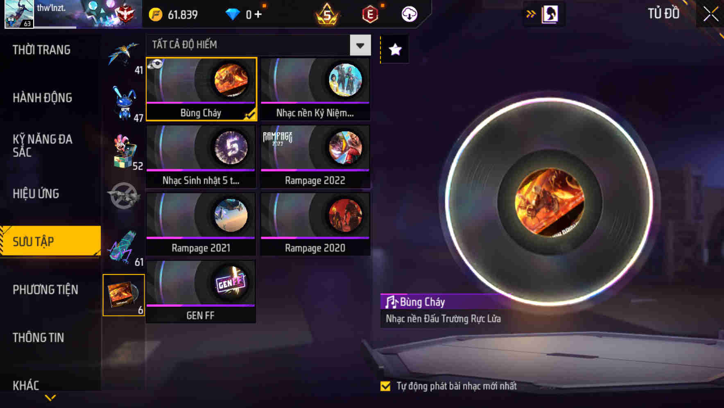Toggle the eye icon on Bùng Cháy track

tap(156, 64)
